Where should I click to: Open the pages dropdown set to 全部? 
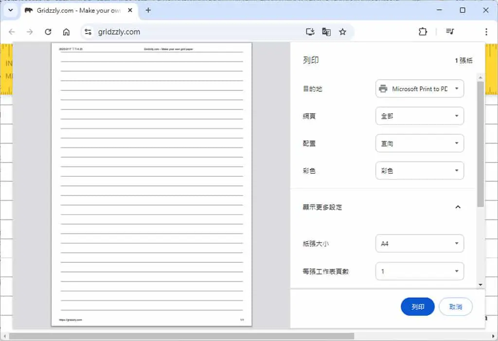(x=420, y=116)
